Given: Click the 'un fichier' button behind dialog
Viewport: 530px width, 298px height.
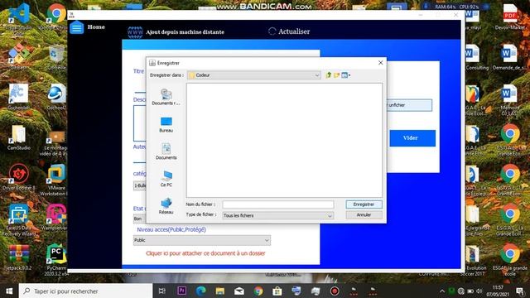Looking at the screenshot, I should 409,105.
